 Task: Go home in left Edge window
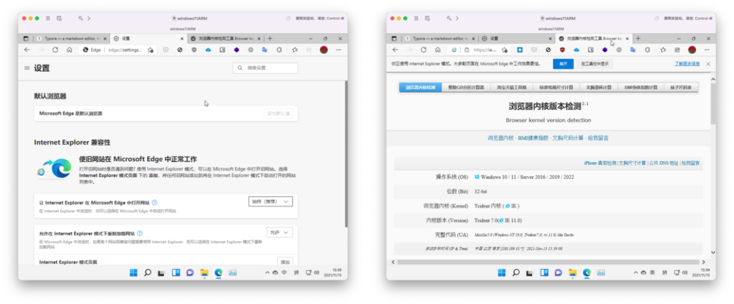69,50
